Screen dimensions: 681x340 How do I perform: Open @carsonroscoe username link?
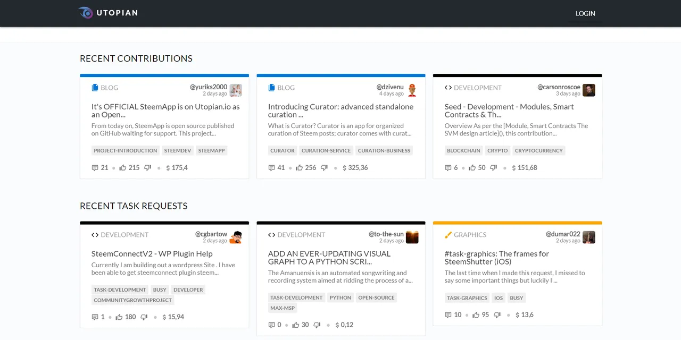[559, 87]
